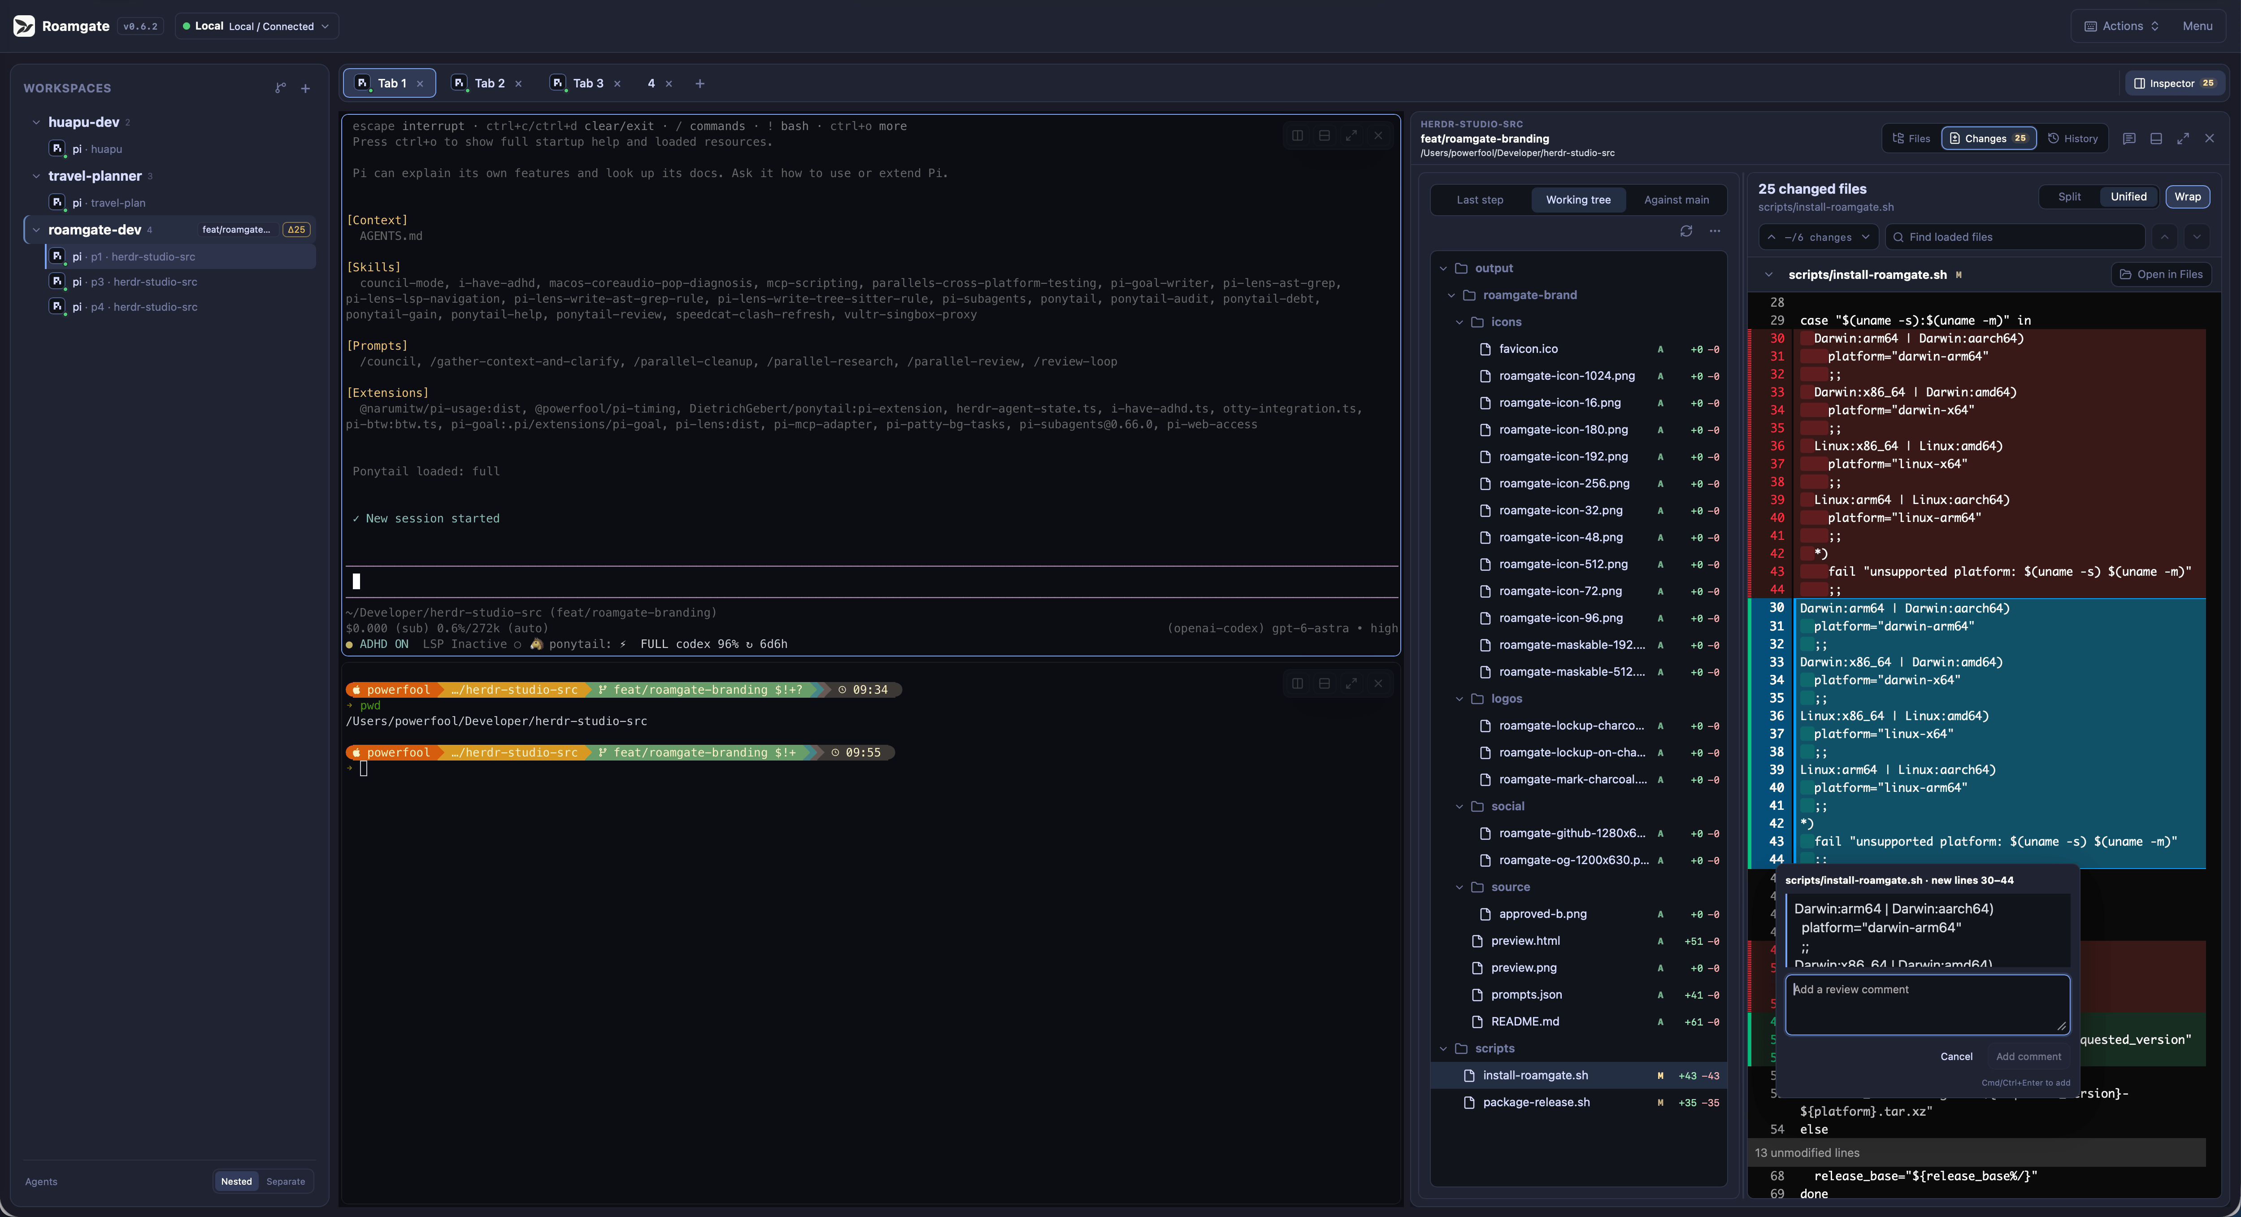Click Add comment button
The height and width of the screenshot is (1217, 2241).
click(x=2028, y=1057)
